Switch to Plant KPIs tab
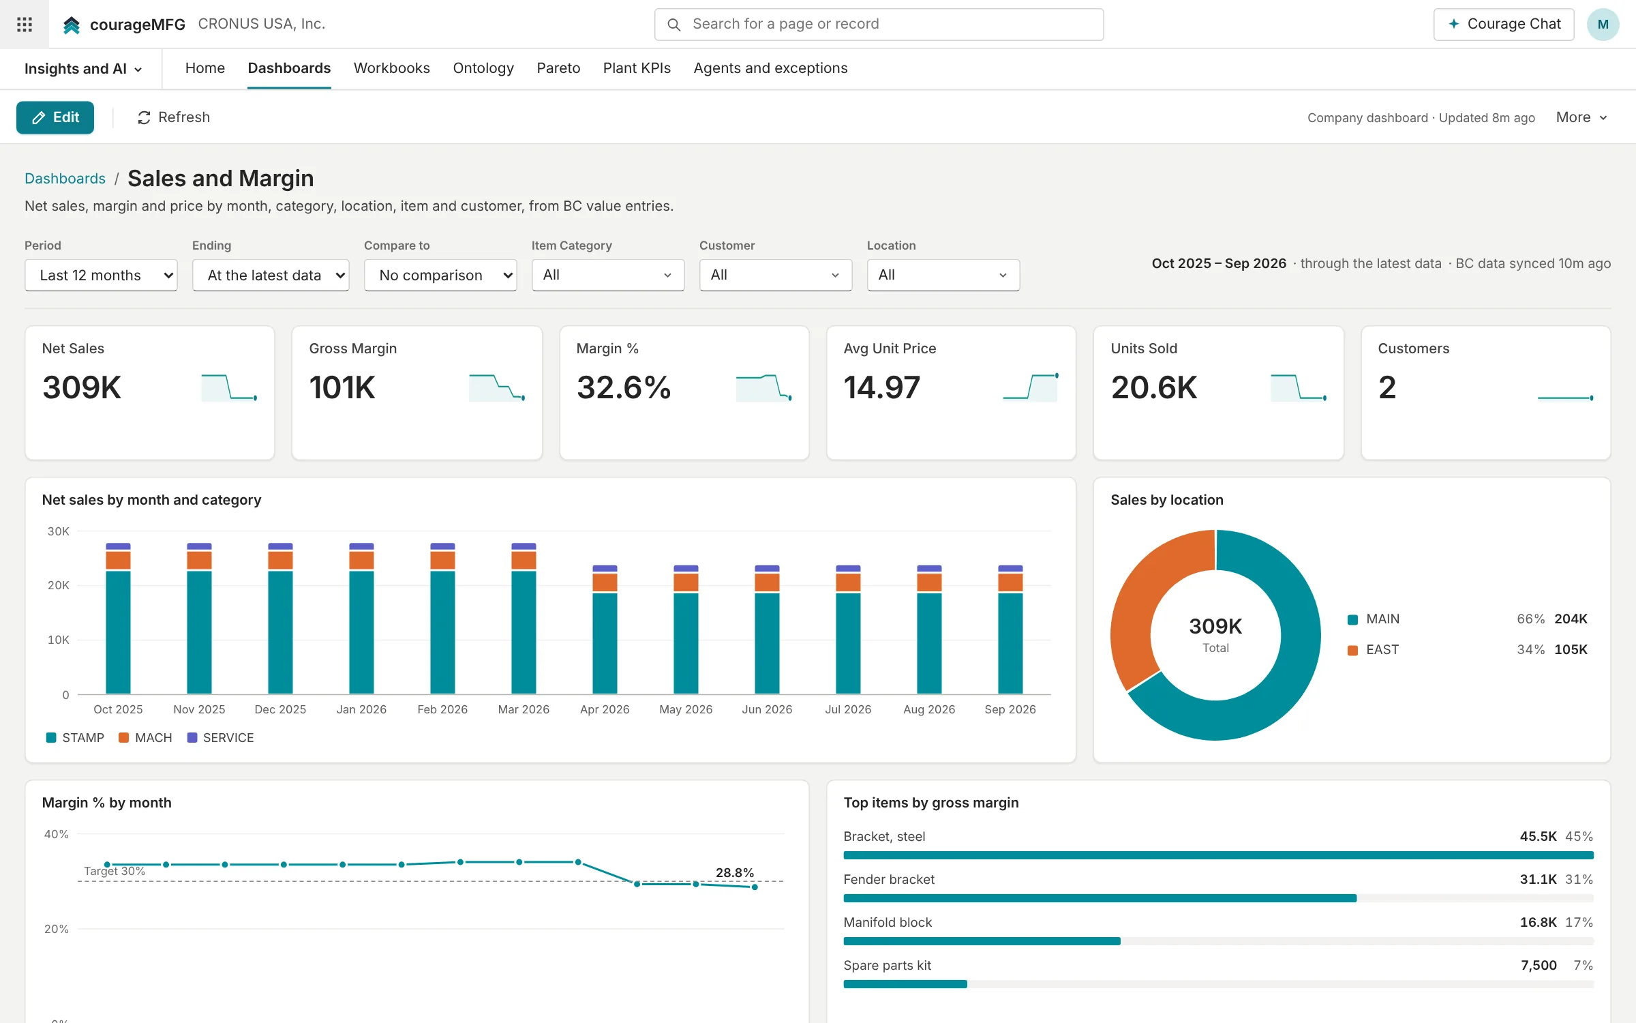 (637, 68)
